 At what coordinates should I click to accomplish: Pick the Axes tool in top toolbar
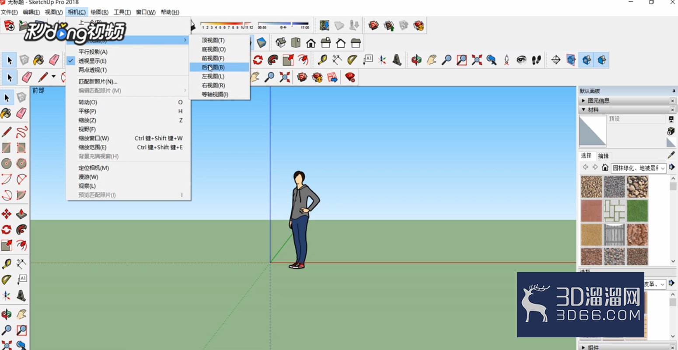click(382, 60)
